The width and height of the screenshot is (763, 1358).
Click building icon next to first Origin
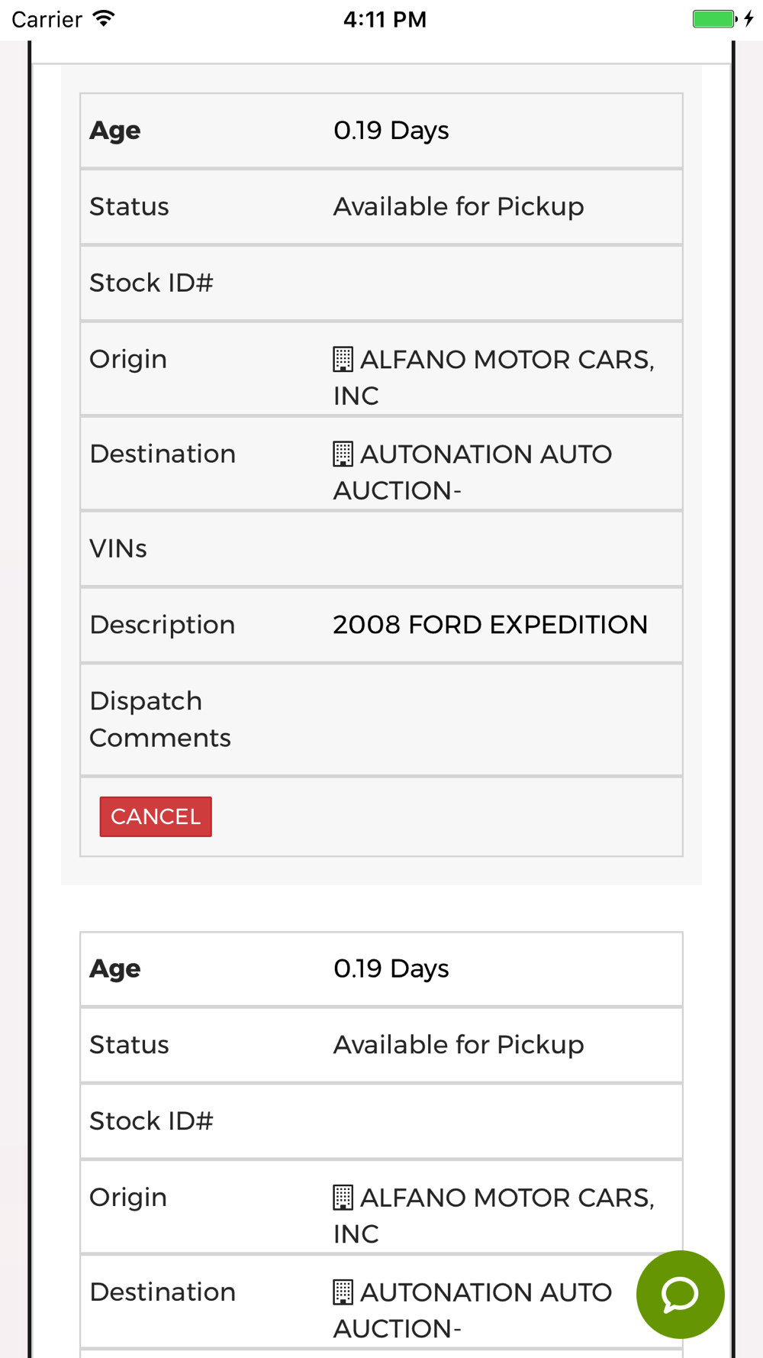pos(343,359)
